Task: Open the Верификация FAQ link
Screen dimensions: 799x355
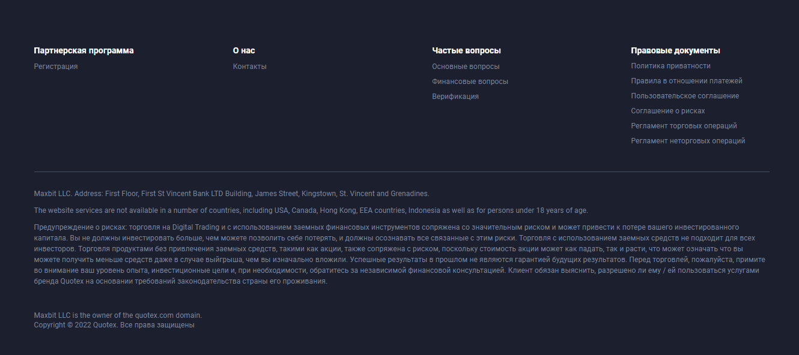Action: tap(455, 97)
